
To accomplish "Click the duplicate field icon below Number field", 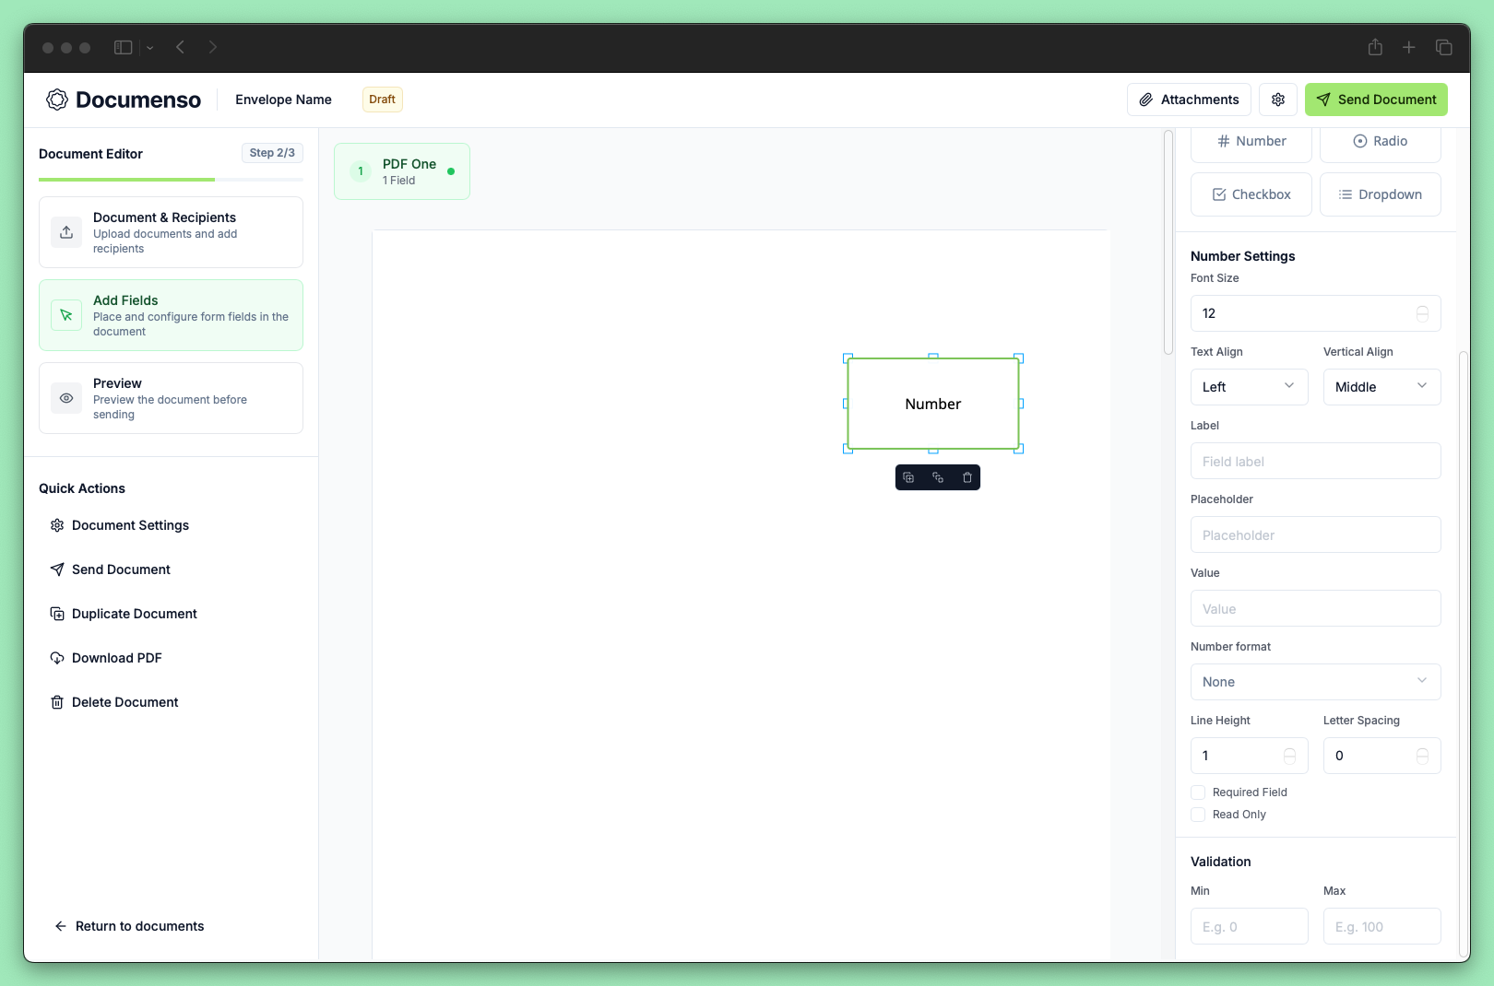I will click(908, 477).
